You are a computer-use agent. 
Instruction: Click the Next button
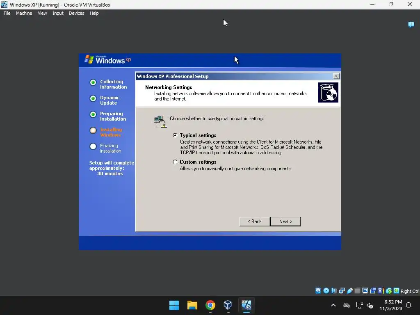click(285, 221)
